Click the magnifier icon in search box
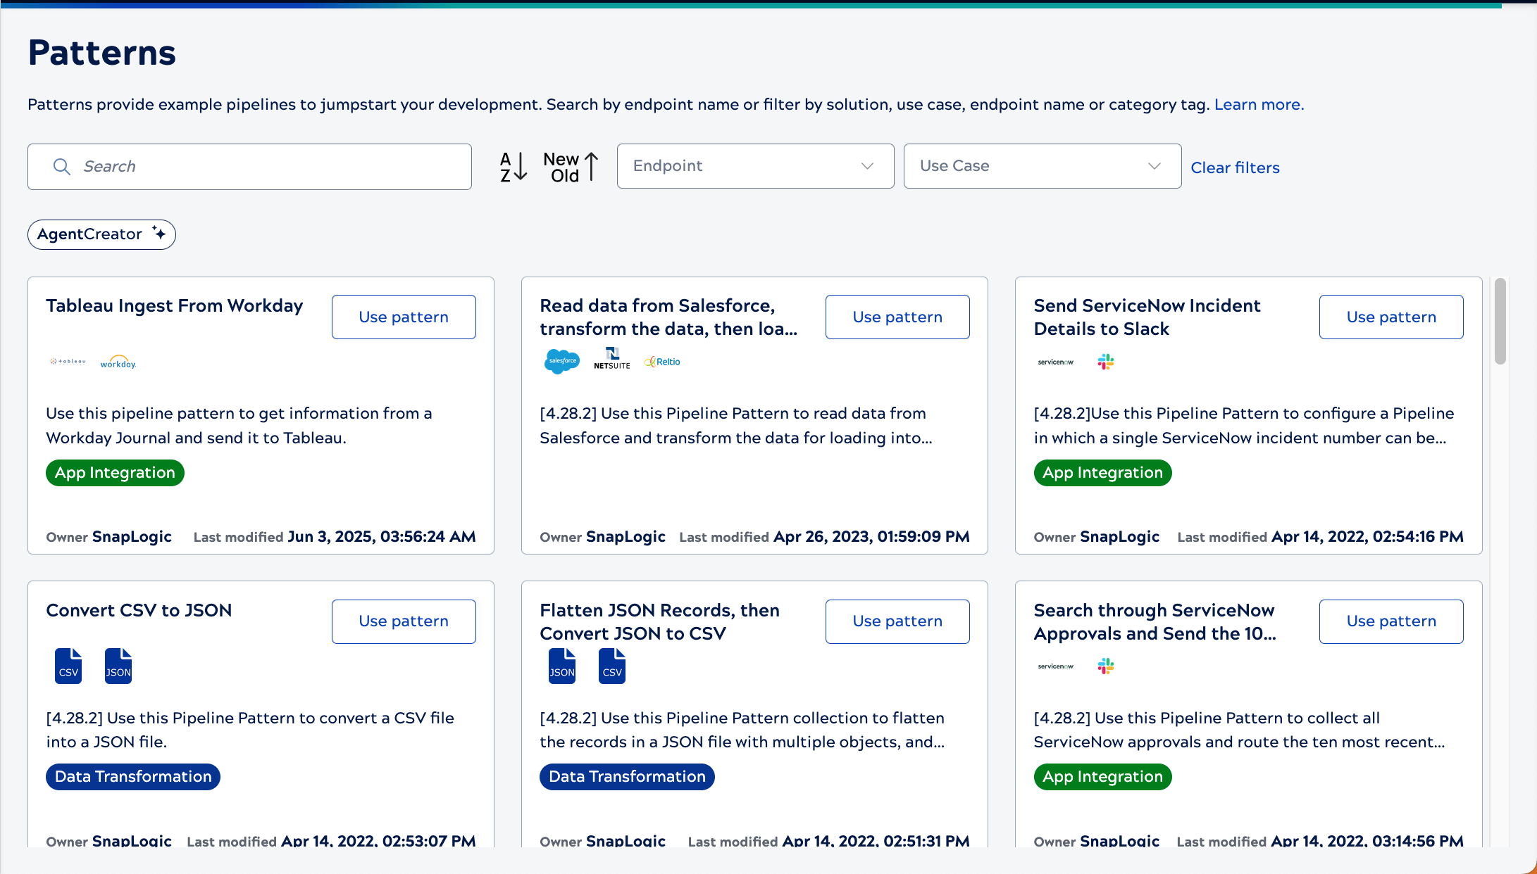Image resolution: width=1537 pixels, height=874 pixels. point(62,167)
